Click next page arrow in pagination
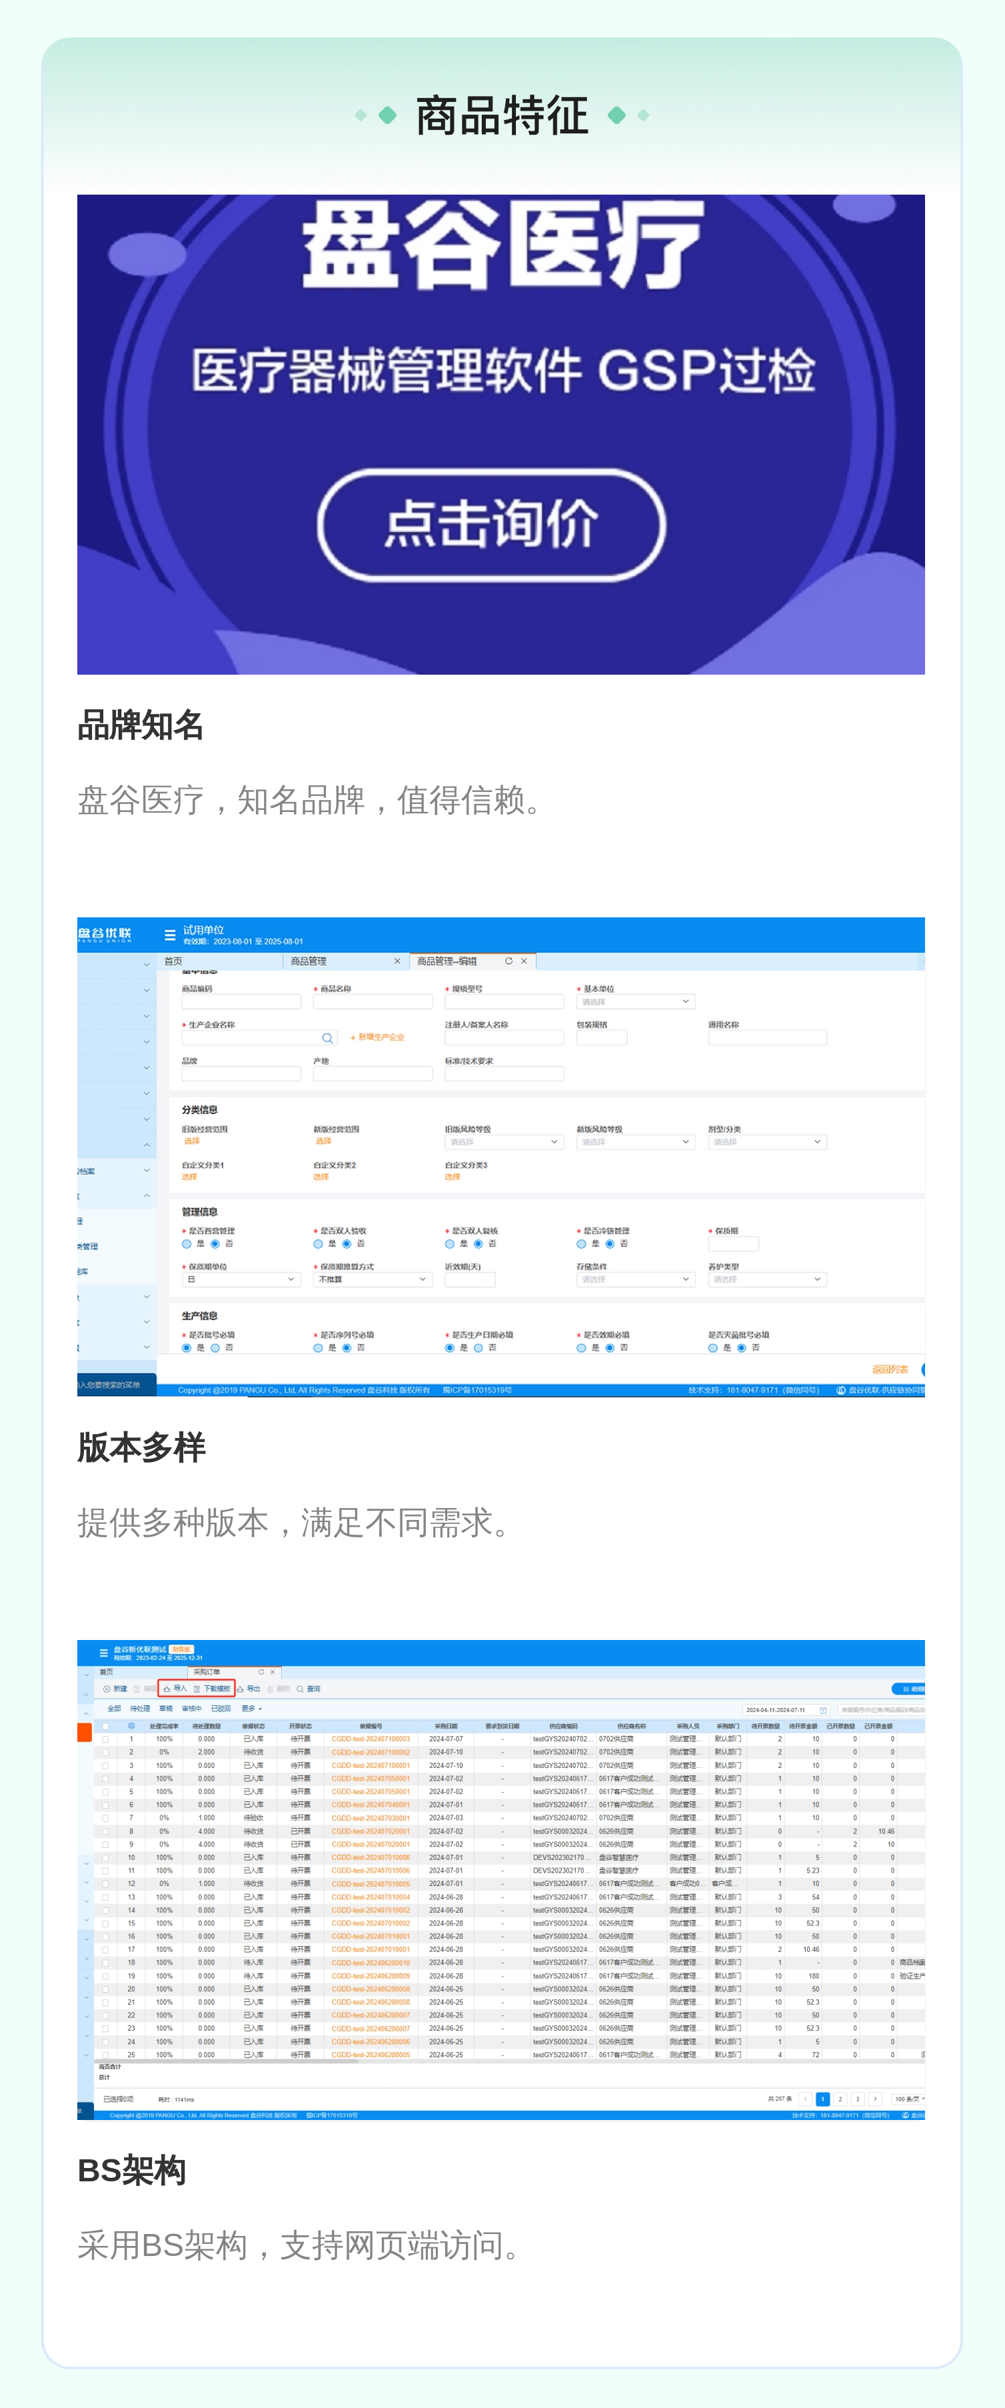This screenshot has height=2408, width=1005. pos(875,2099)
